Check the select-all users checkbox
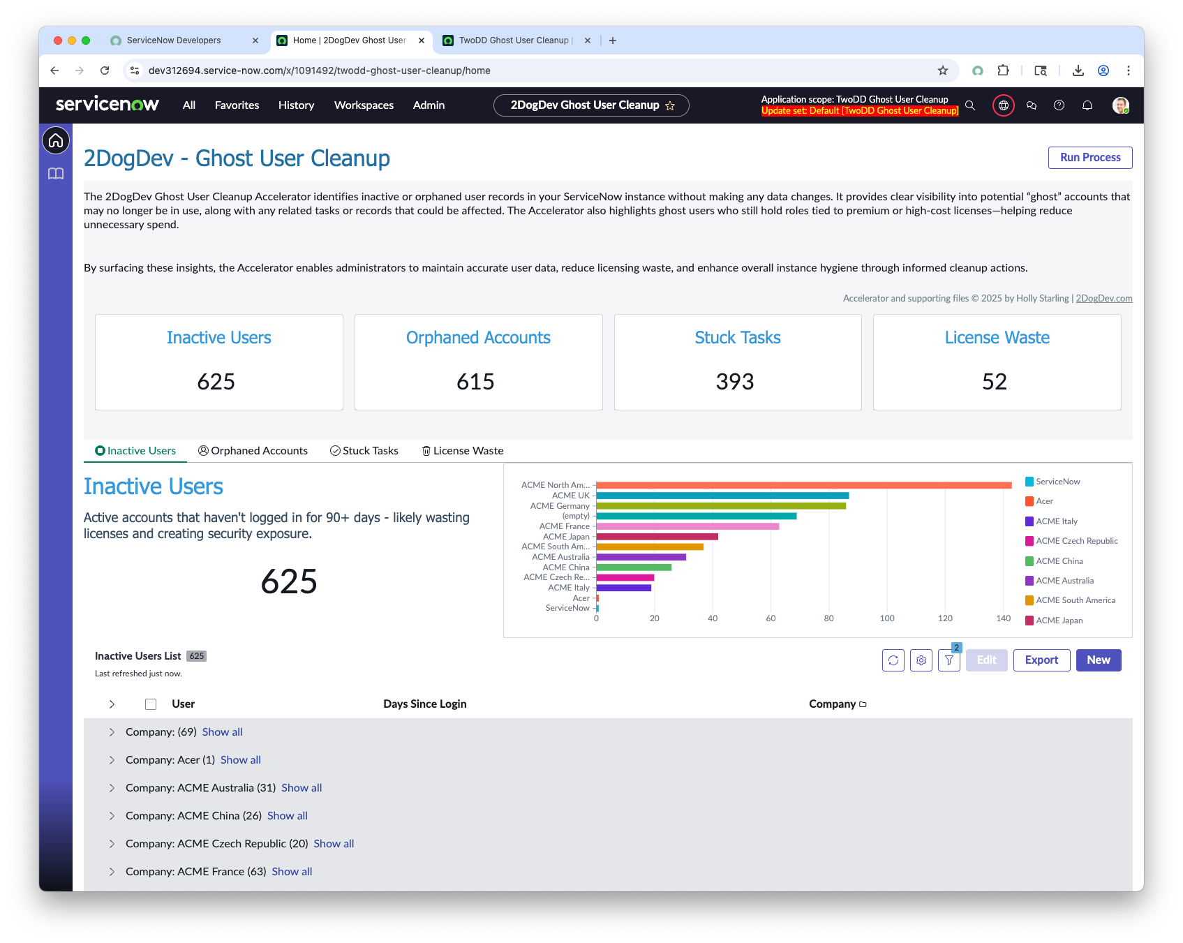This screenshot has height=943, width=1183. pyautogui.click(x=151, y=704)
